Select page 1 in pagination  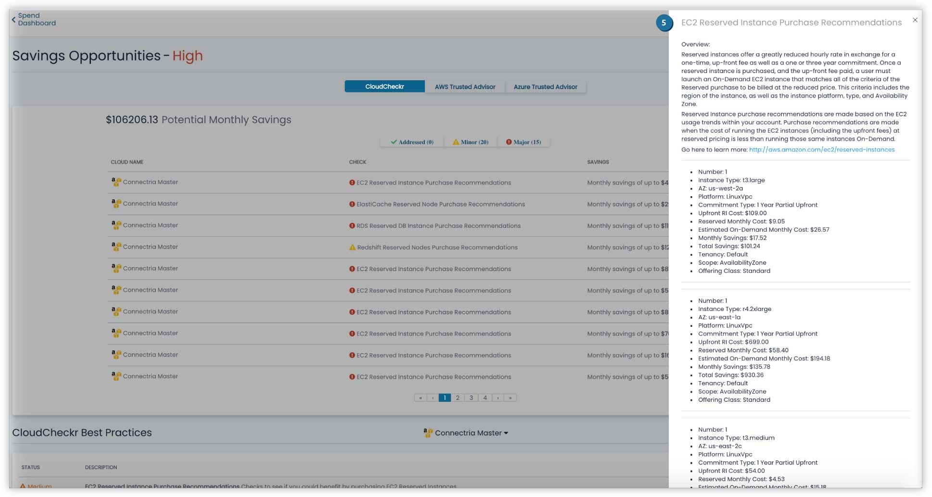(445, 398)
